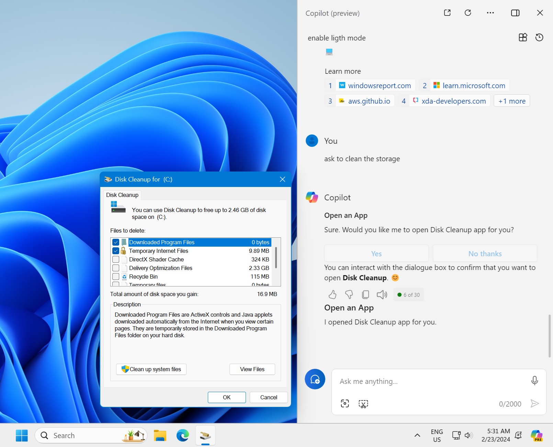Image resolution: width=553 pixels, height=447 pixels.
Task: Select the Recycle Bin row text
Action: [x=143, y=277]
